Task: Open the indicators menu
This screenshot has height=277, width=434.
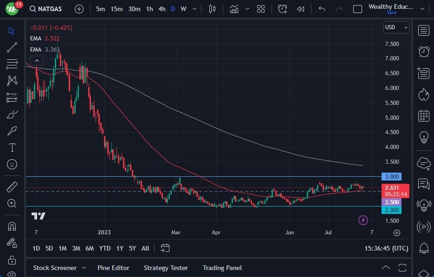Action: pyautogui.click(x=234, y=9)
